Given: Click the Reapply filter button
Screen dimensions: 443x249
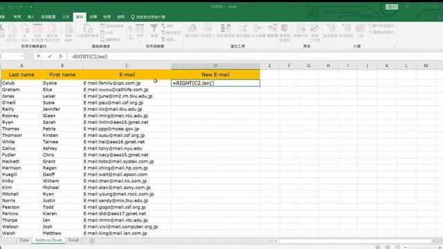Looking at the screenshot, I should [x=171, y=33].
